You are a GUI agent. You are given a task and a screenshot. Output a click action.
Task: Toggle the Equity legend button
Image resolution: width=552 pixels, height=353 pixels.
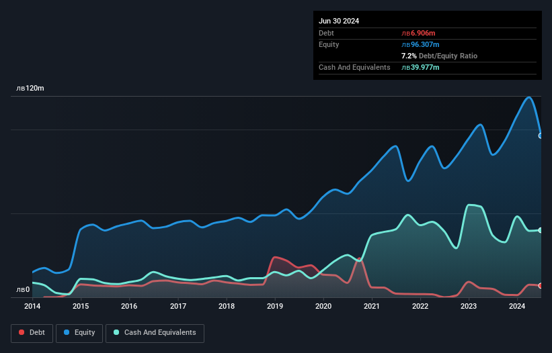click(x=79, y=333)
